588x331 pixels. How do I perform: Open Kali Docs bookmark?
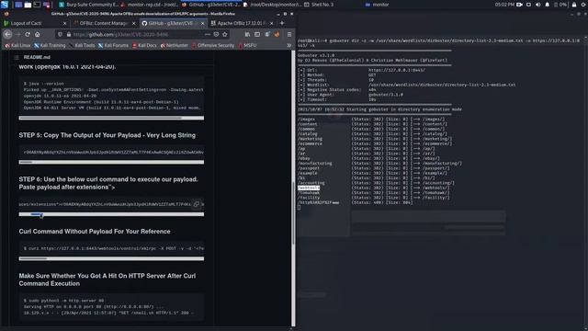[144, 45]
